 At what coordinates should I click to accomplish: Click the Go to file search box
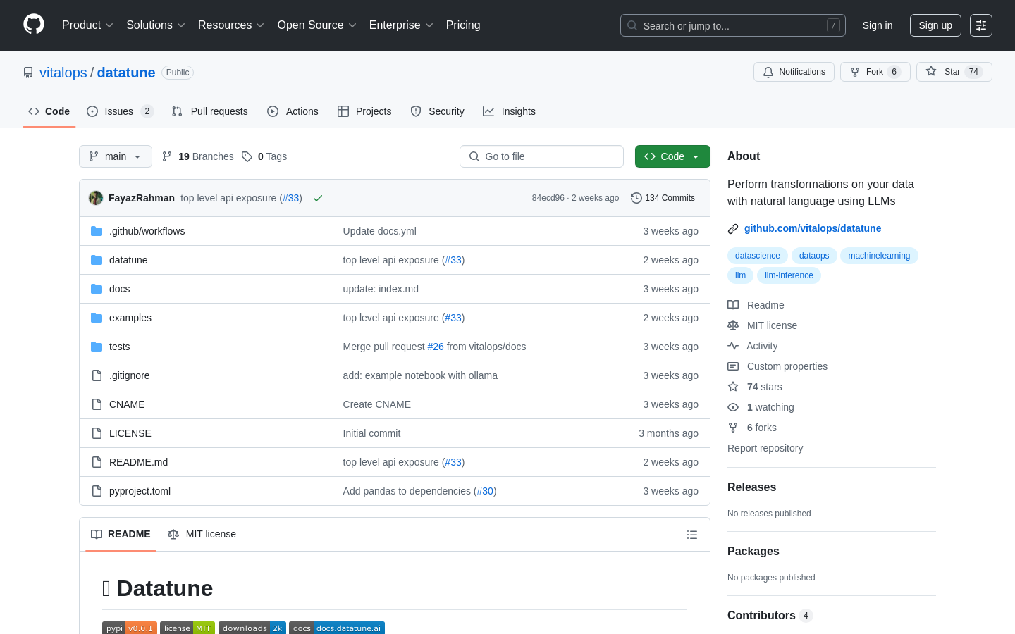(541, 156)
